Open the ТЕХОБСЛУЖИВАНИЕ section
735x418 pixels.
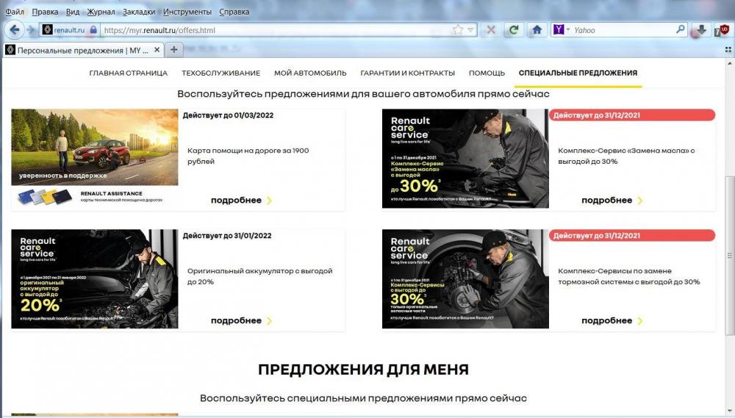220,73
